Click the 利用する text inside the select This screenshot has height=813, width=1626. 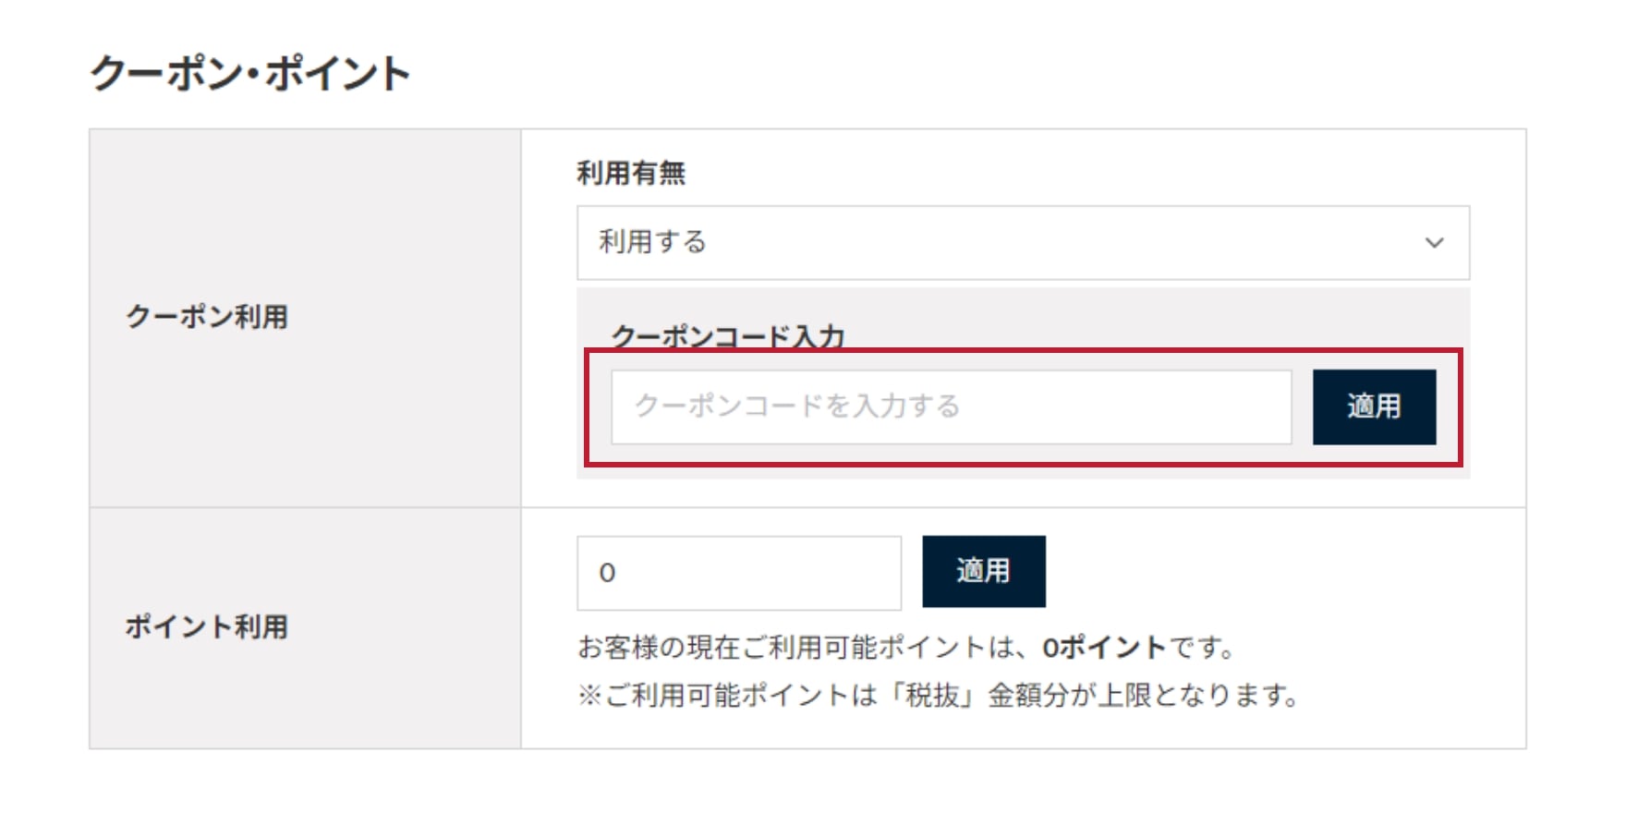652,242
